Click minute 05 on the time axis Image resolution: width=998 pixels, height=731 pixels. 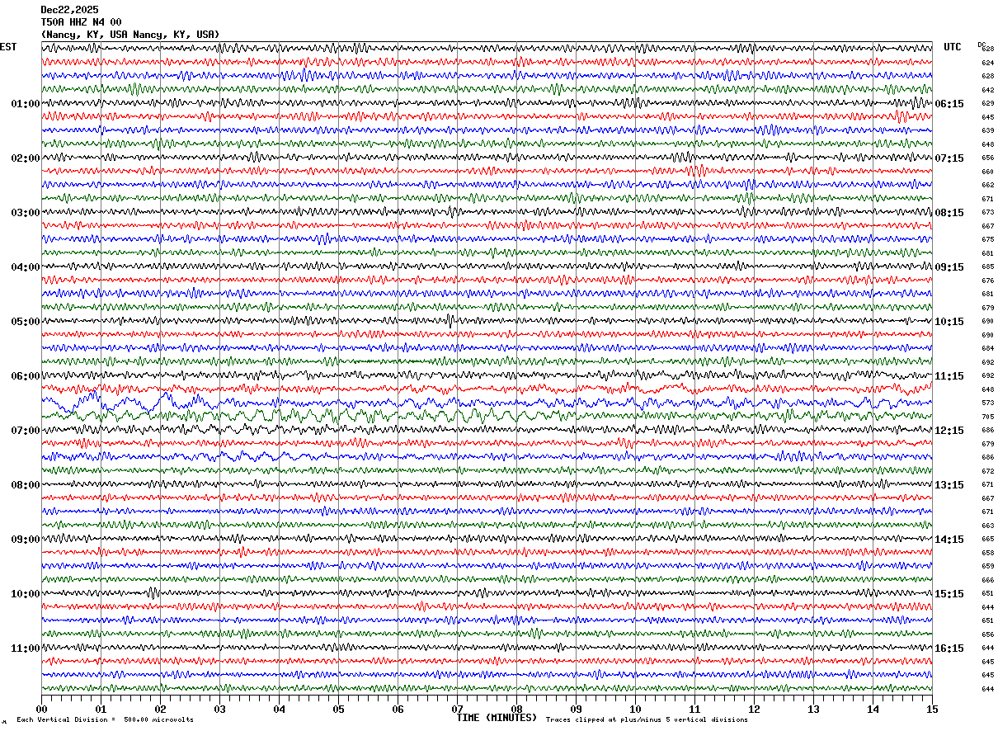(x=338, y=709)
